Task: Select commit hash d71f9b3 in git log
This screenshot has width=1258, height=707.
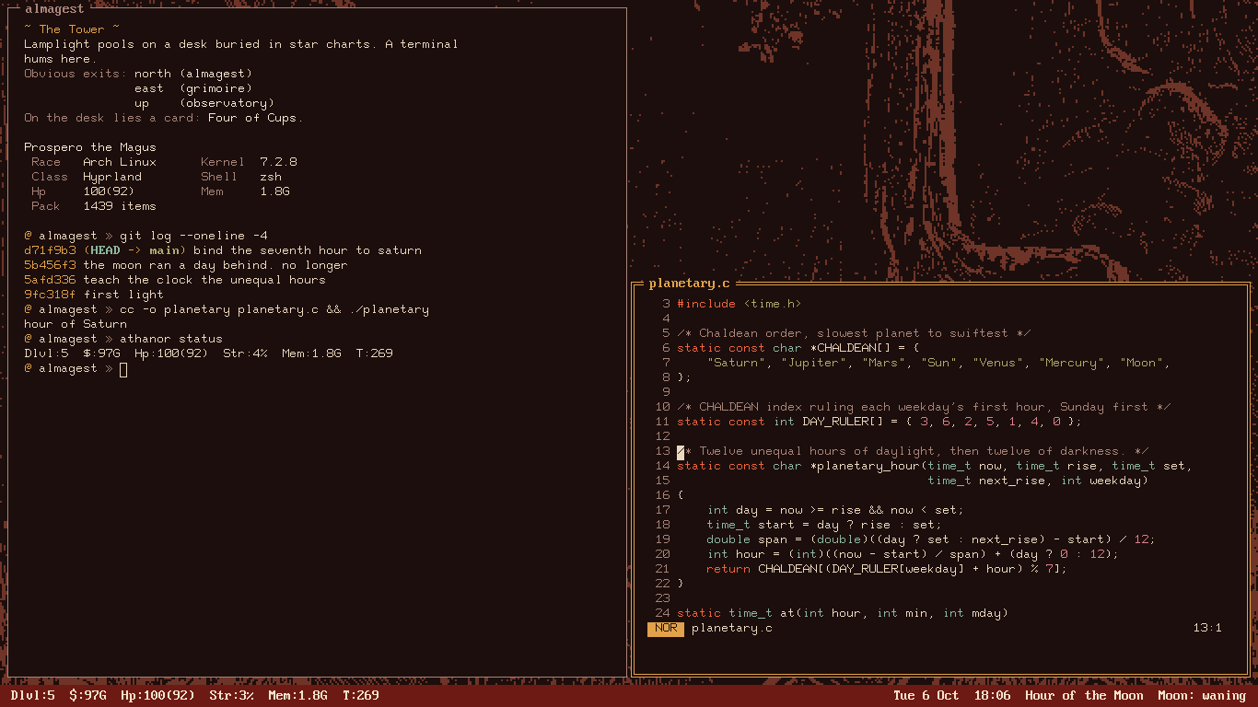Action: click(x=50, y=250)
